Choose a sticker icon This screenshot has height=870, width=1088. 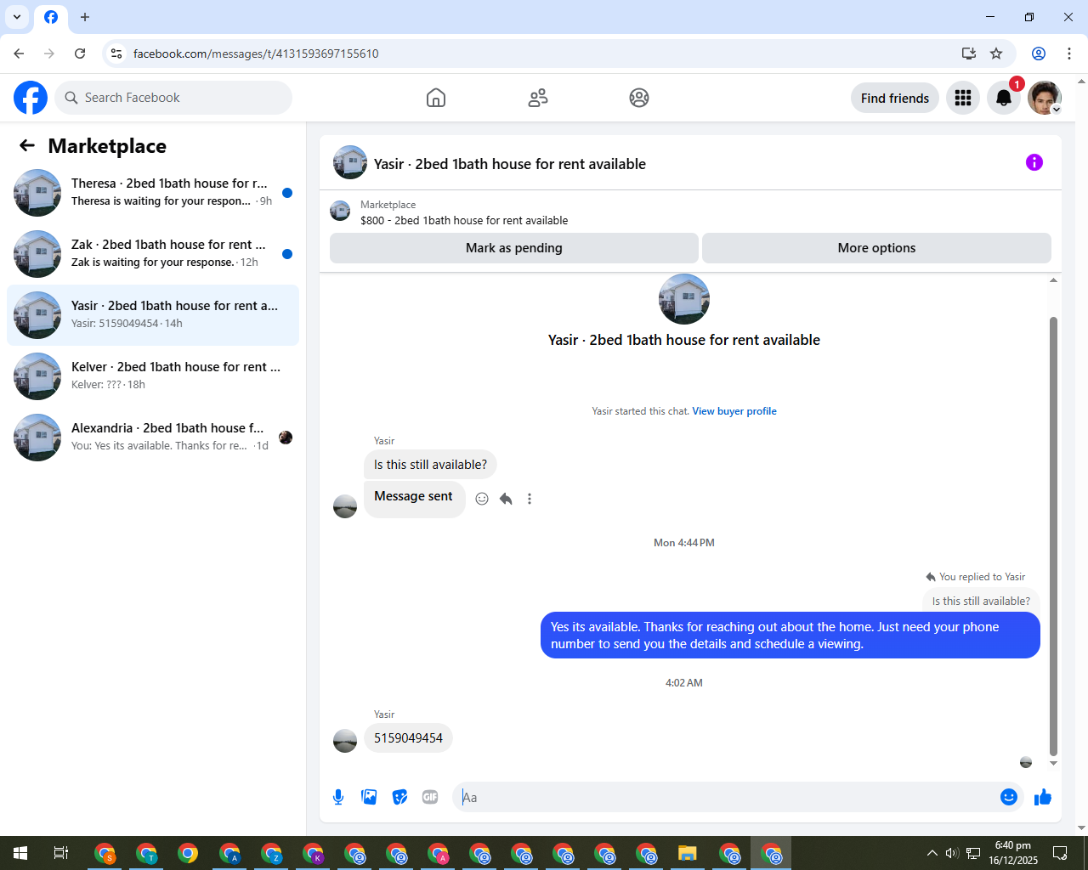pyautogui.click(x=399, y=797)
